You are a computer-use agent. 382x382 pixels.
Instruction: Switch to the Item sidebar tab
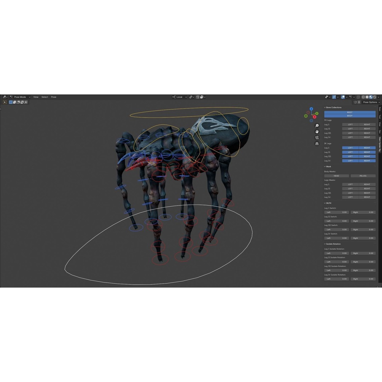(x=380, y=109)
